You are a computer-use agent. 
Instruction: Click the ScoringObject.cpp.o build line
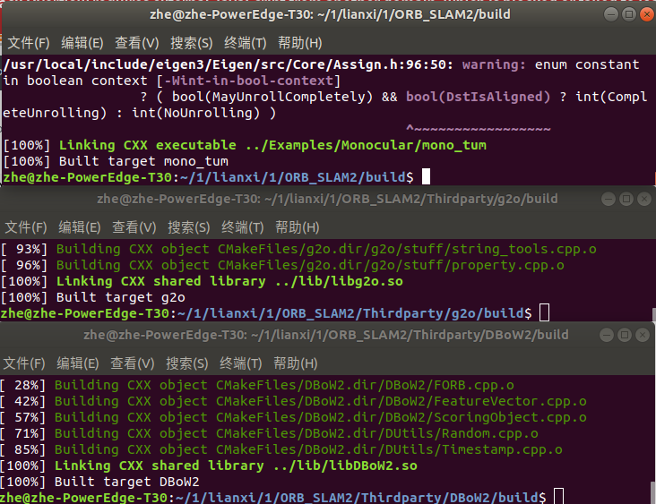pyautogui.click(x=293, y=417)
